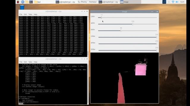Click the 'cap.release()' code line
Screen dimensions: 190x106
(x=28, y=100)
